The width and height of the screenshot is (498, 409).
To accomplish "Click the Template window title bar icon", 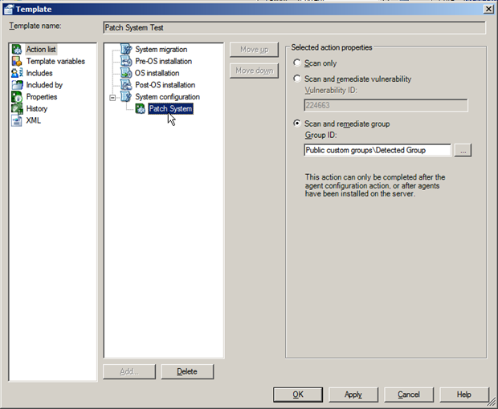I will point(8,9).
